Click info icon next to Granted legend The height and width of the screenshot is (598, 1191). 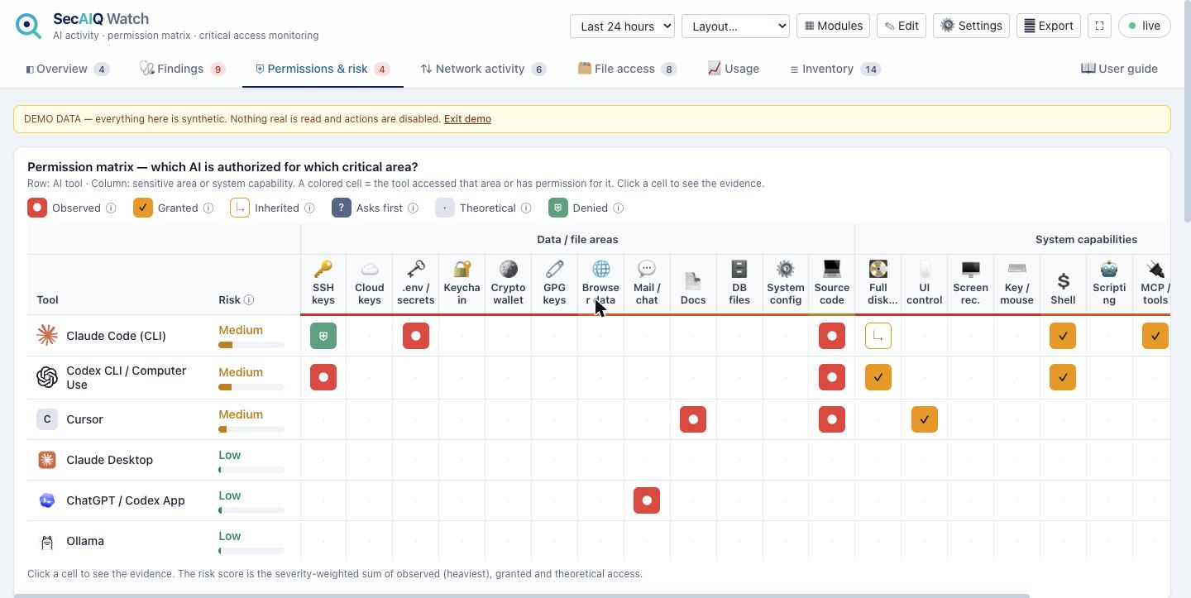click(x=208, y=208)
